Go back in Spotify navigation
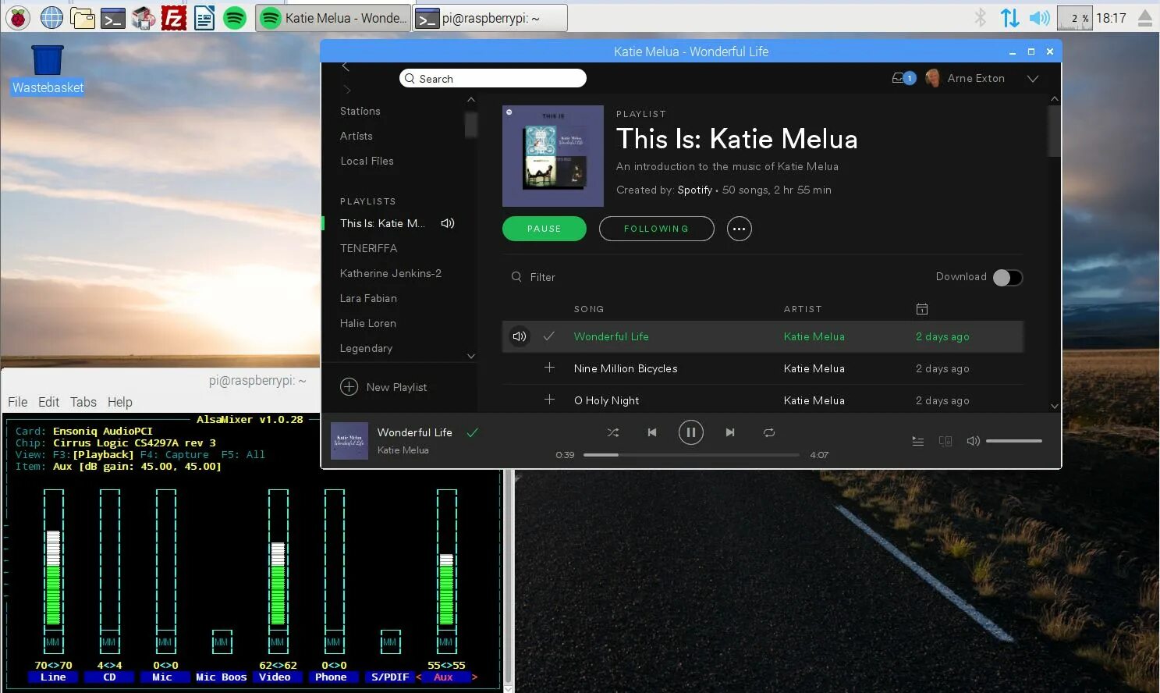1160x693 pixels. click(x=346, y=67)
